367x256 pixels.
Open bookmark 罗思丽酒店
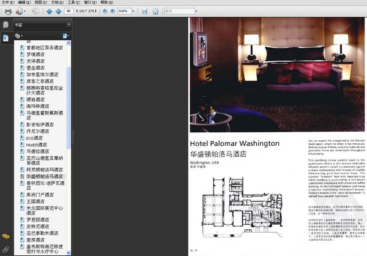click(38, 220)
